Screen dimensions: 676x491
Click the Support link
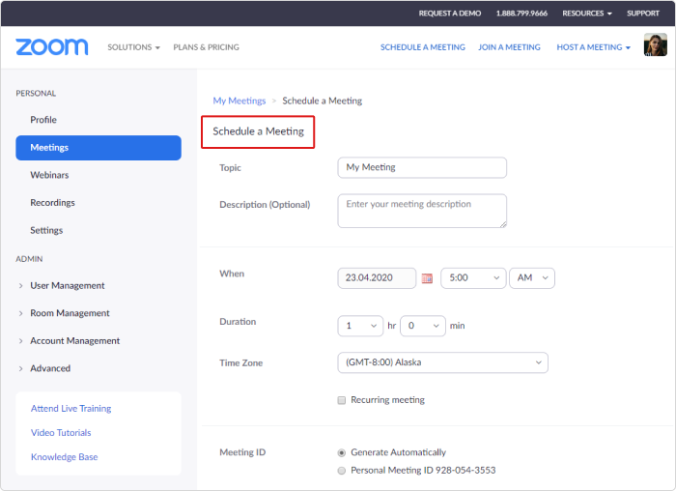click(643, 14)
